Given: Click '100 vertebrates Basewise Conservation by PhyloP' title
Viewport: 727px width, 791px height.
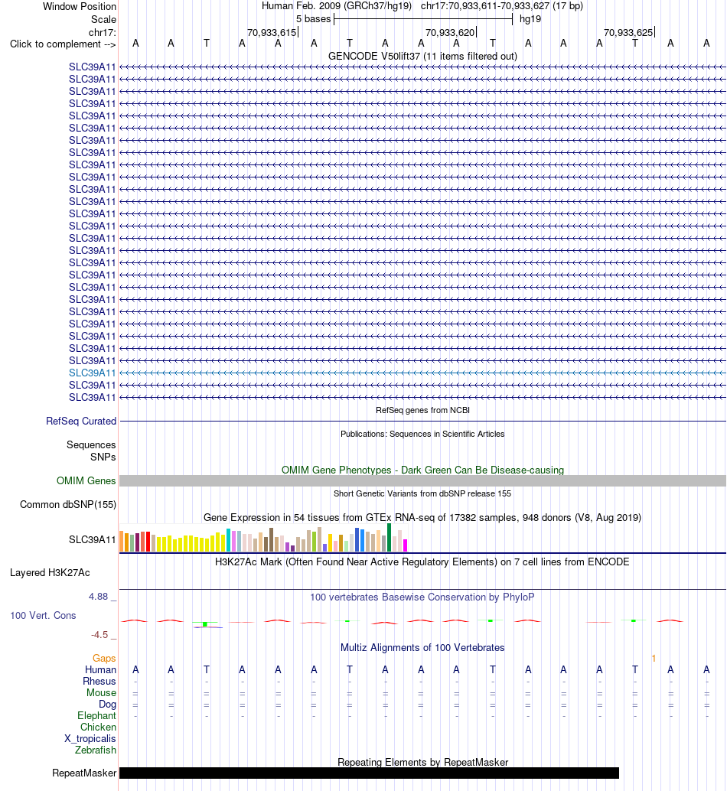Looking at the screenshot, I should (422, 597).
